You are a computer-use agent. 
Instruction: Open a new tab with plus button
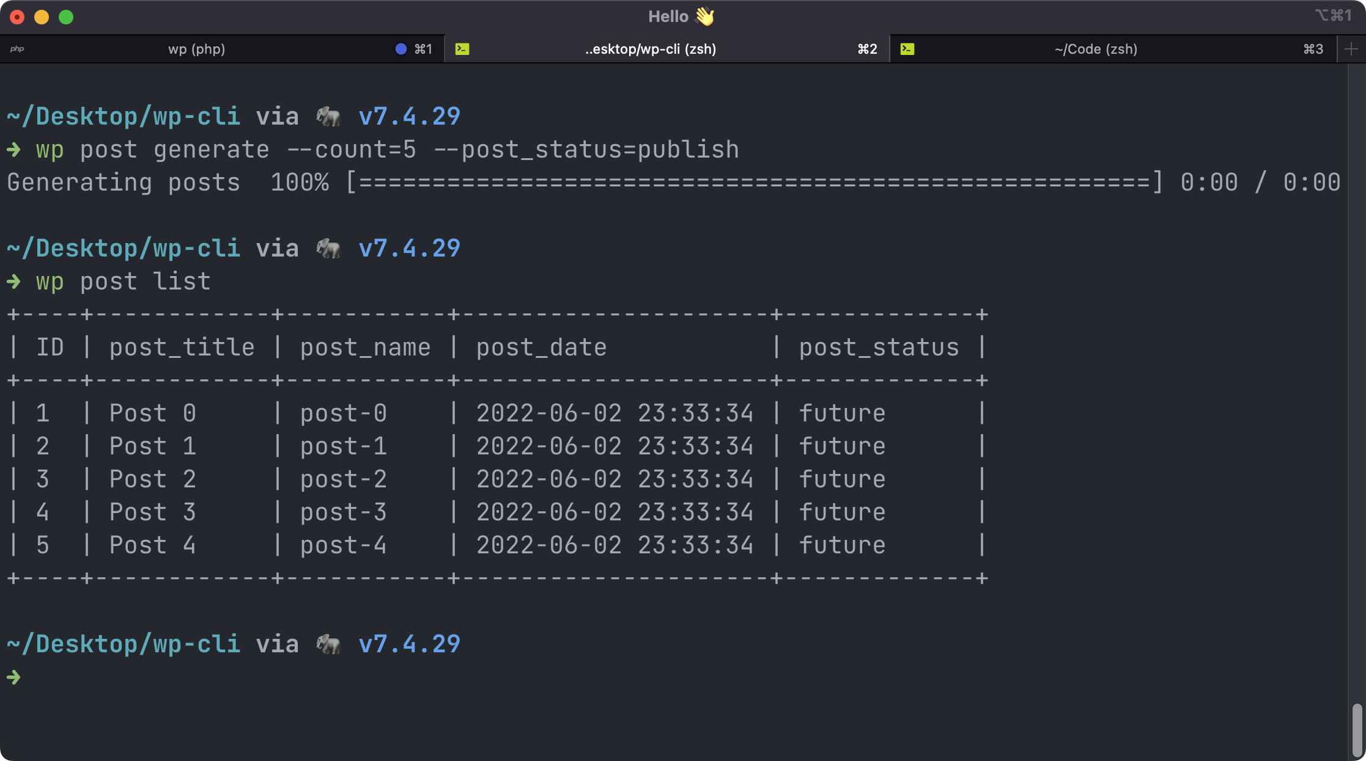click(x=1351, y=49)
